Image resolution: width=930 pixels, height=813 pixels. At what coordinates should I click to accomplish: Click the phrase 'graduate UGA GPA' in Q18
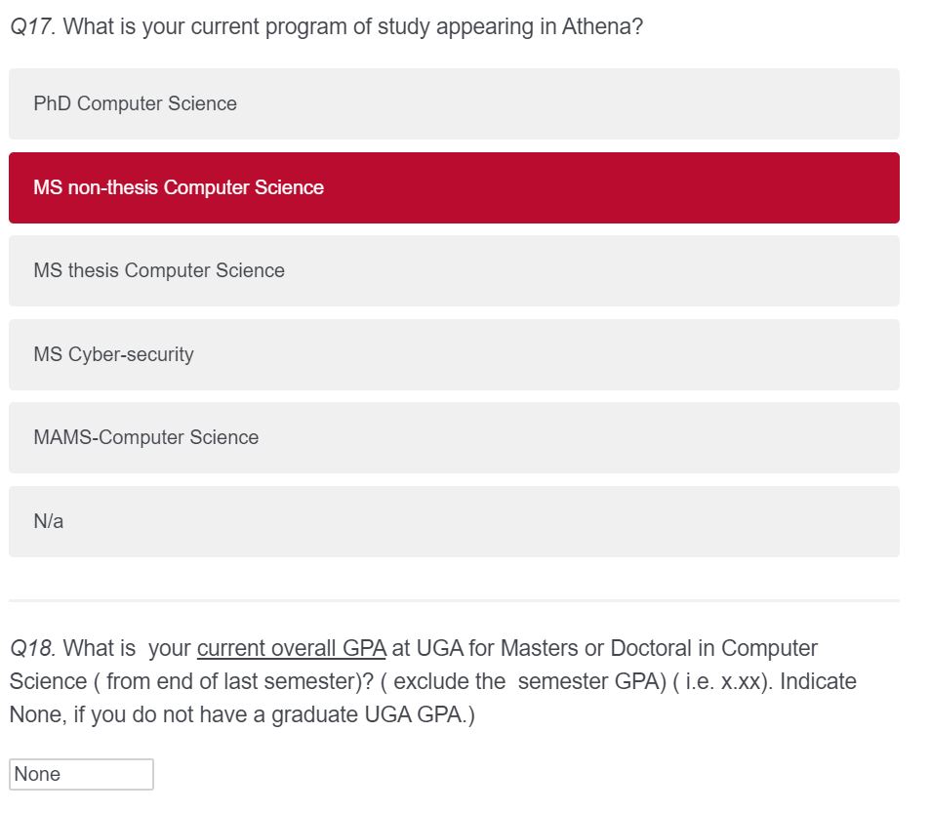366,715
